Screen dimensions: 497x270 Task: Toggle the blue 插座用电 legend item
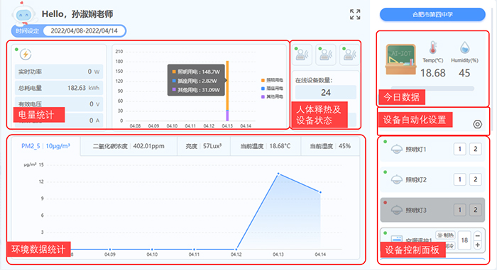coord(272,89)
